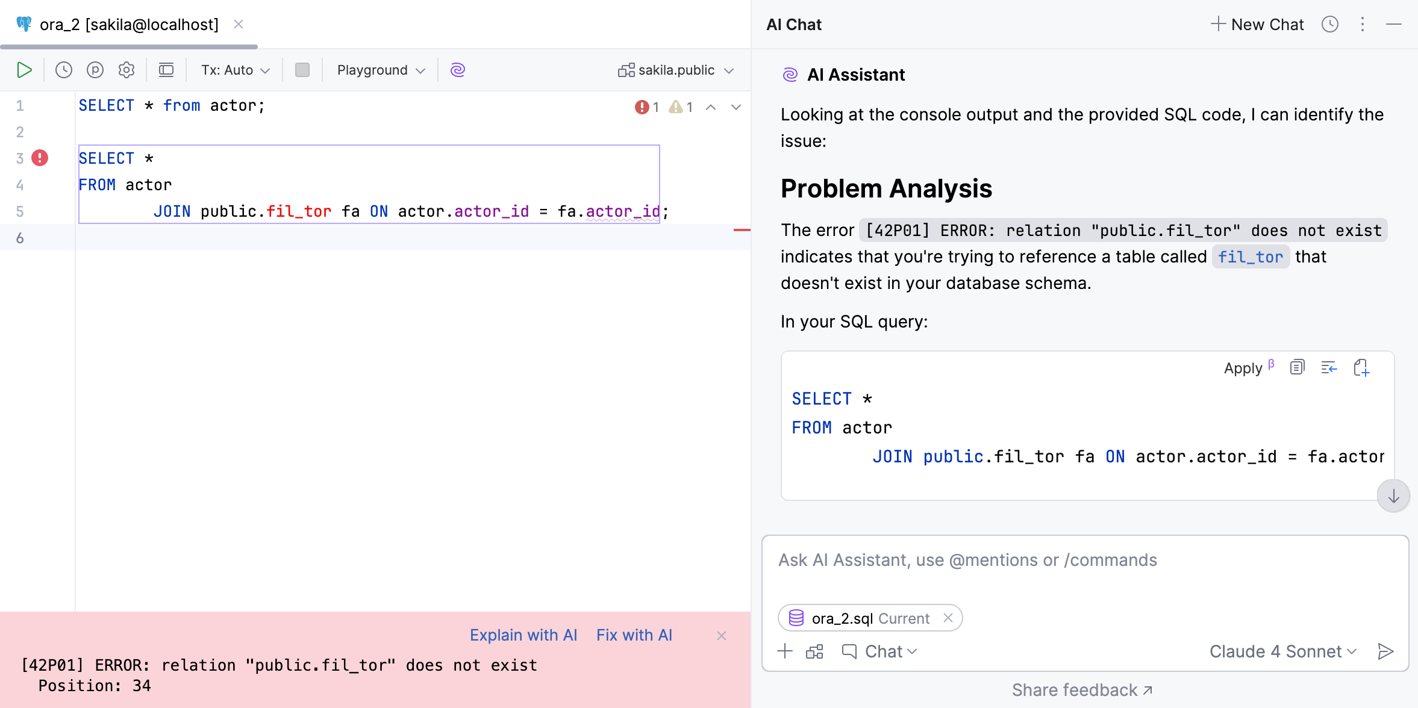This screenshot has height=708, width=1418.
Task: Open the sakila.public schema switcher
Action: point(676,69)
